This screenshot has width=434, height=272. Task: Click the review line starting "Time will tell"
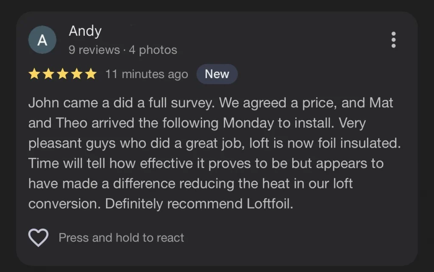point(206,163)
